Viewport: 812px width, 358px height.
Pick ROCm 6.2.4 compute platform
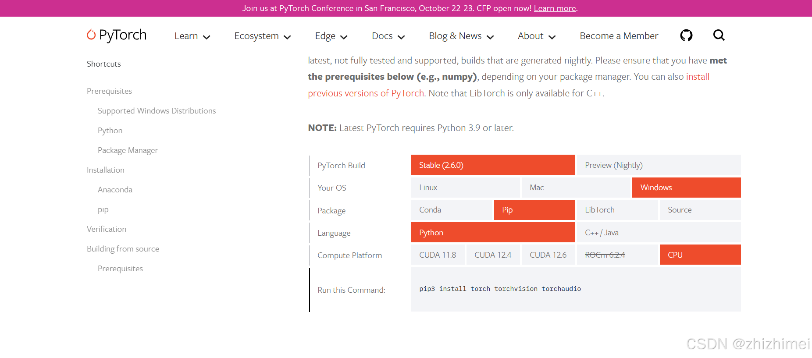[617, 255]
